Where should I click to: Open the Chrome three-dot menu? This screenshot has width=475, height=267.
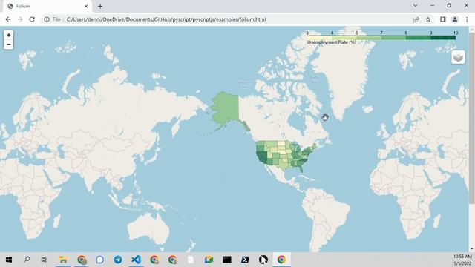467,19
